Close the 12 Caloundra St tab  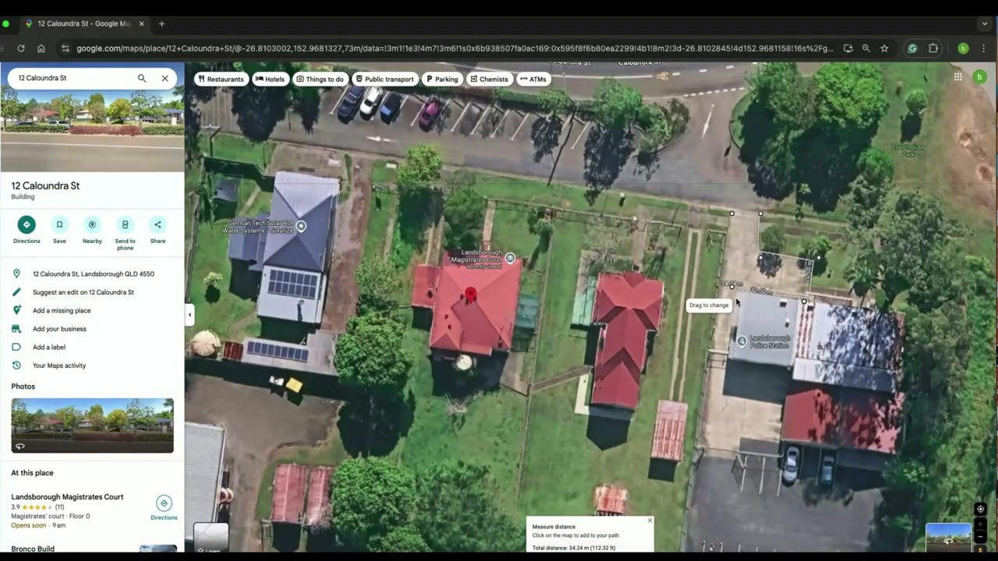tap(141, 23)
